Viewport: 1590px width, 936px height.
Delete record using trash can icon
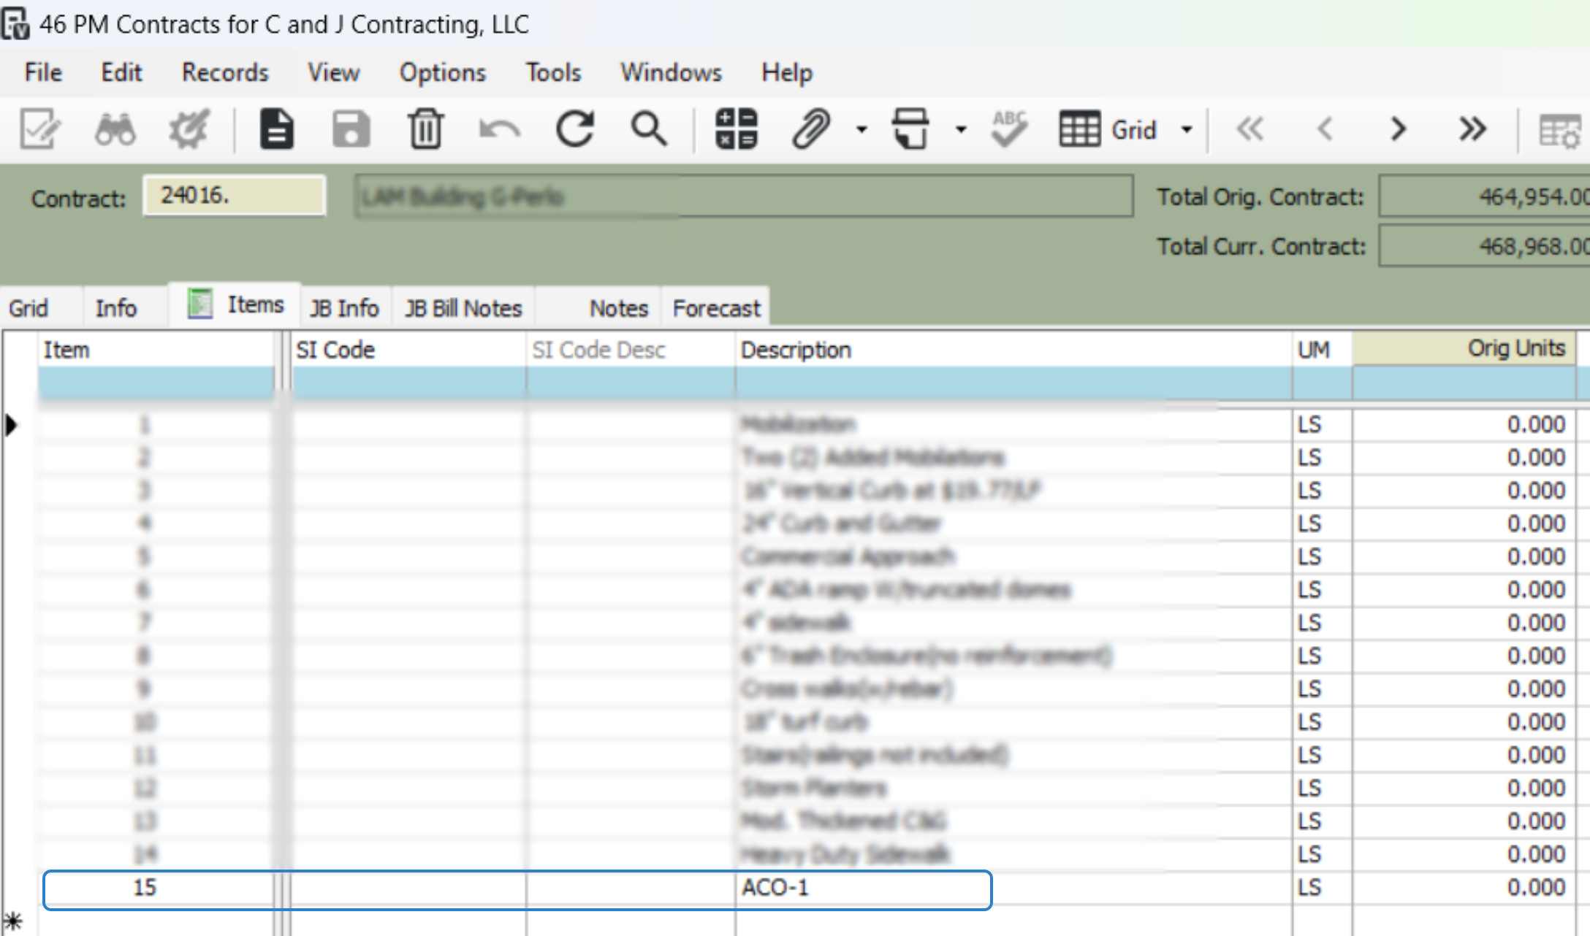click(425, 130)
